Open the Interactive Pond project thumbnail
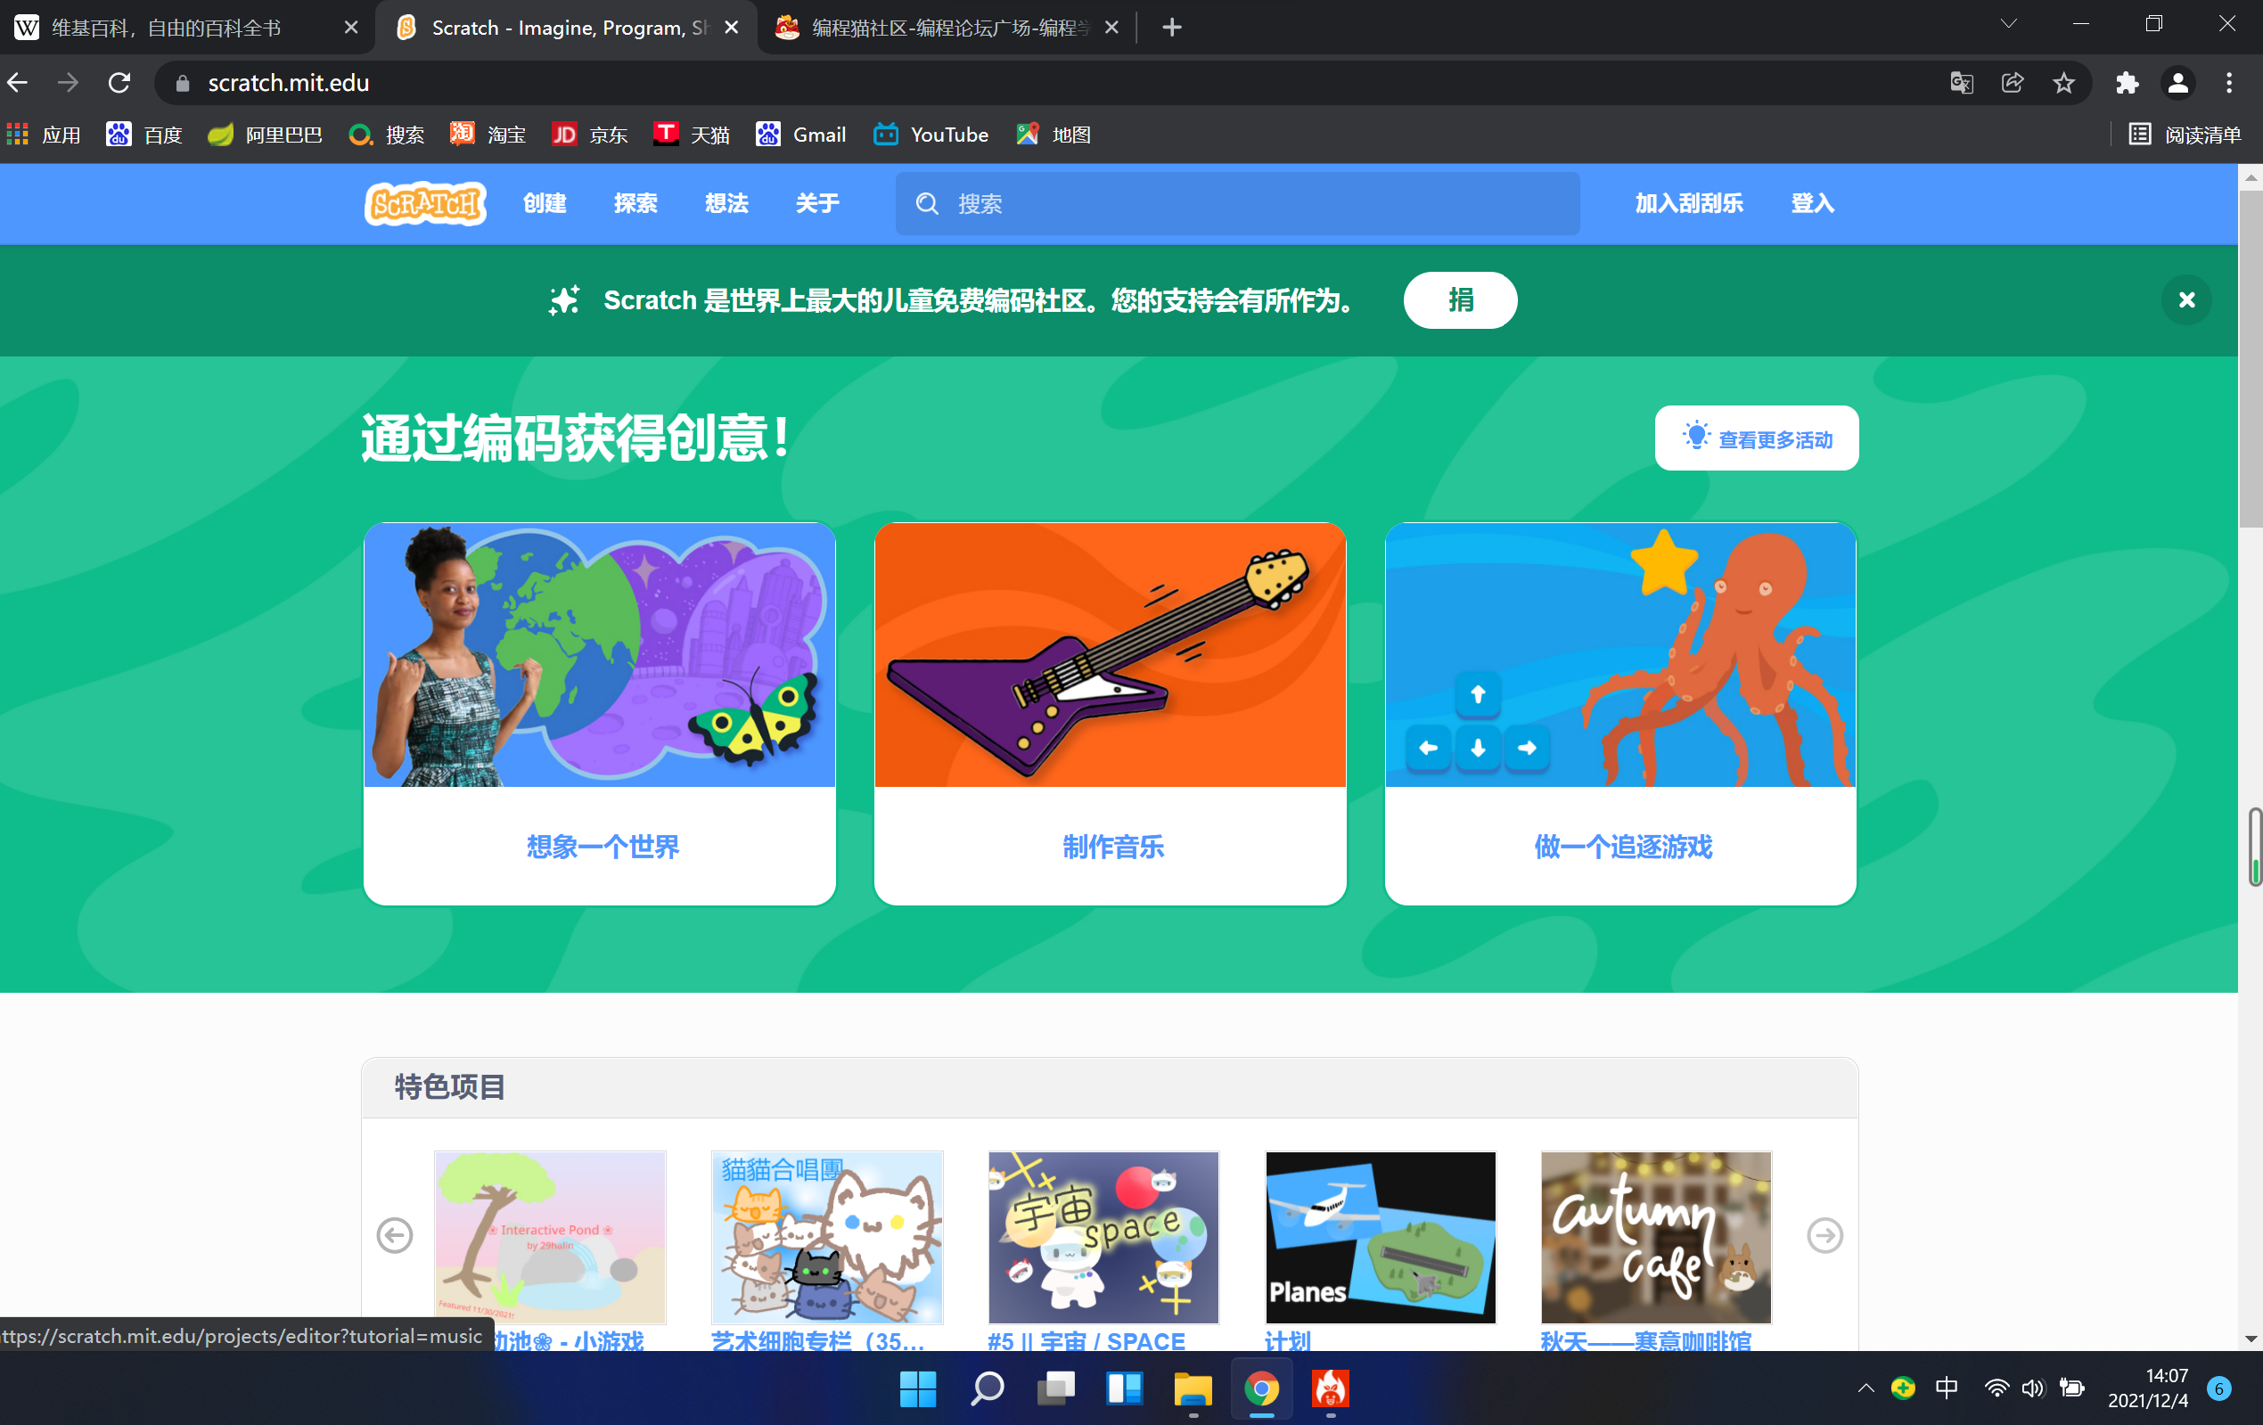Viewport: 2263px width, 1425px height. (x=550, y=1237)
